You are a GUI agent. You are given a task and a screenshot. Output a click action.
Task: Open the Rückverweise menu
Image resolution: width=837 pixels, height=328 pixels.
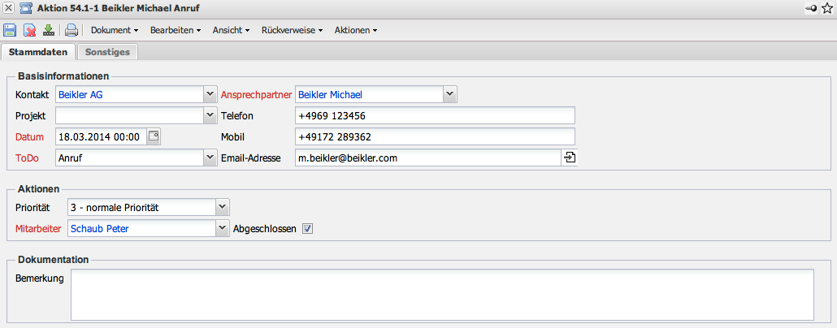(292, 31)
